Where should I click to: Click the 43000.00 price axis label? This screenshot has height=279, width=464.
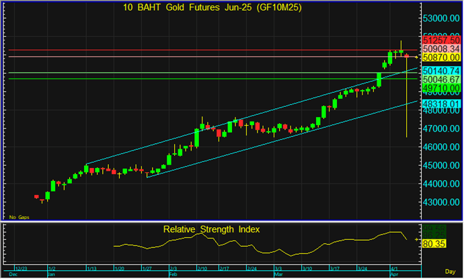[x=440, y=202]
